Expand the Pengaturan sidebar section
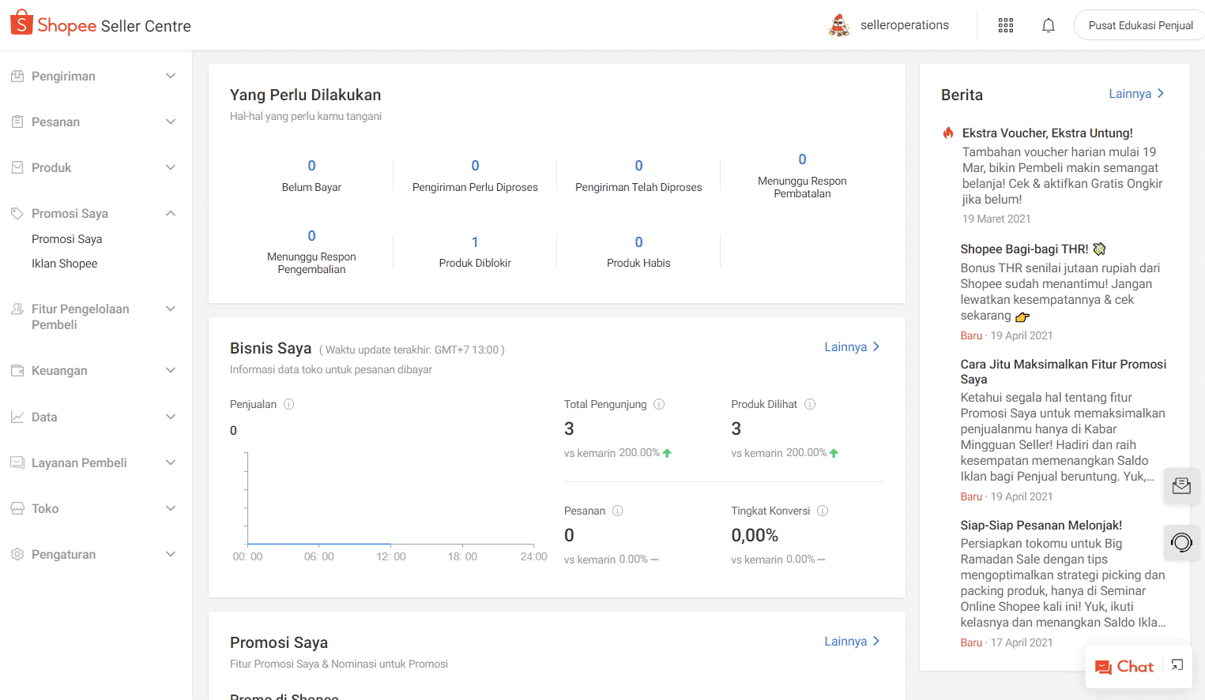Image resolution: width=1205 pixels, height=700 pixels. [x=95, y=555]
